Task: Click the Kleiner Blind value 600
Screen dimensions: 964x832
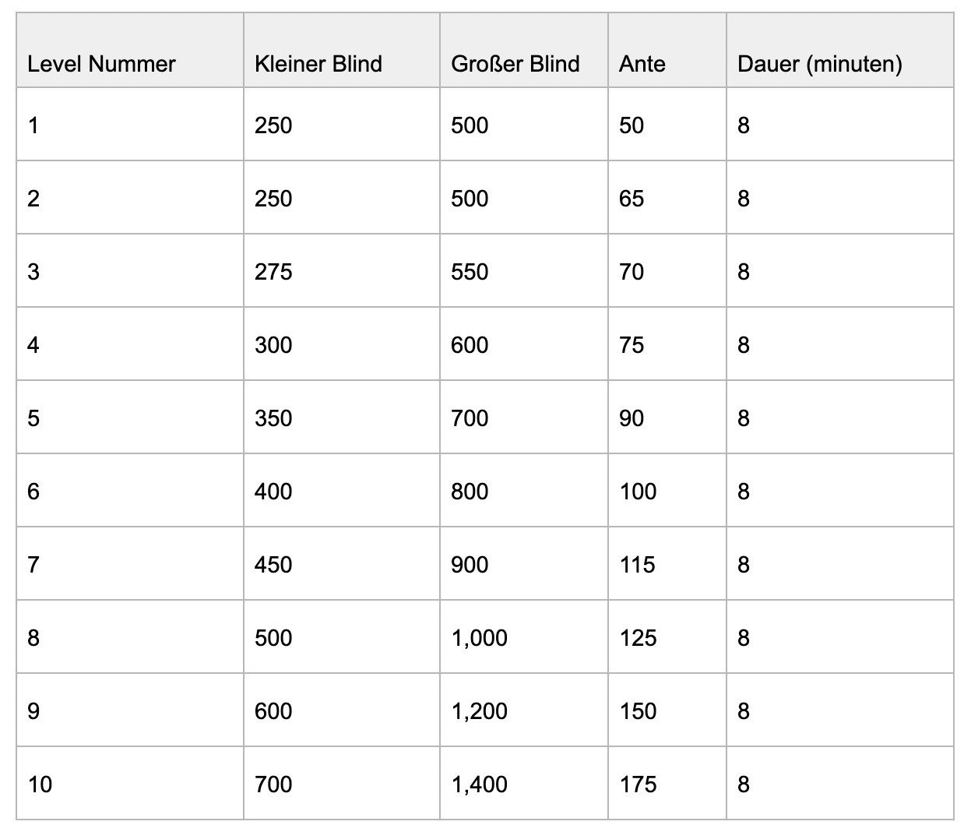Action: (x=273, y=711)
